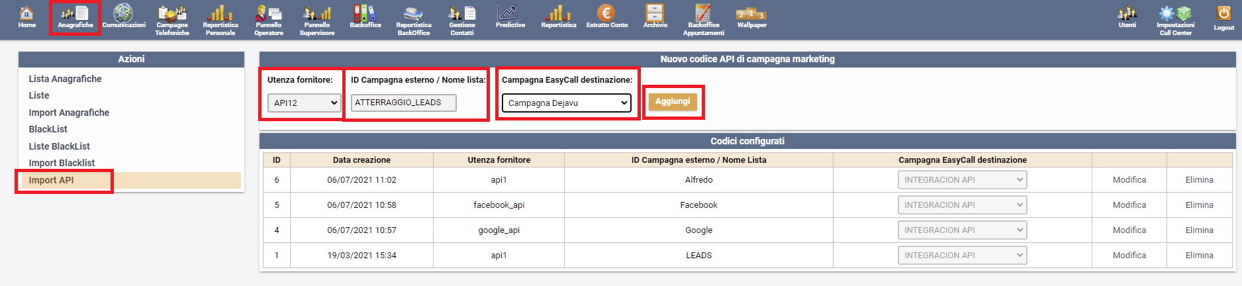Open the Predictive chart icon

pos(510,17)
